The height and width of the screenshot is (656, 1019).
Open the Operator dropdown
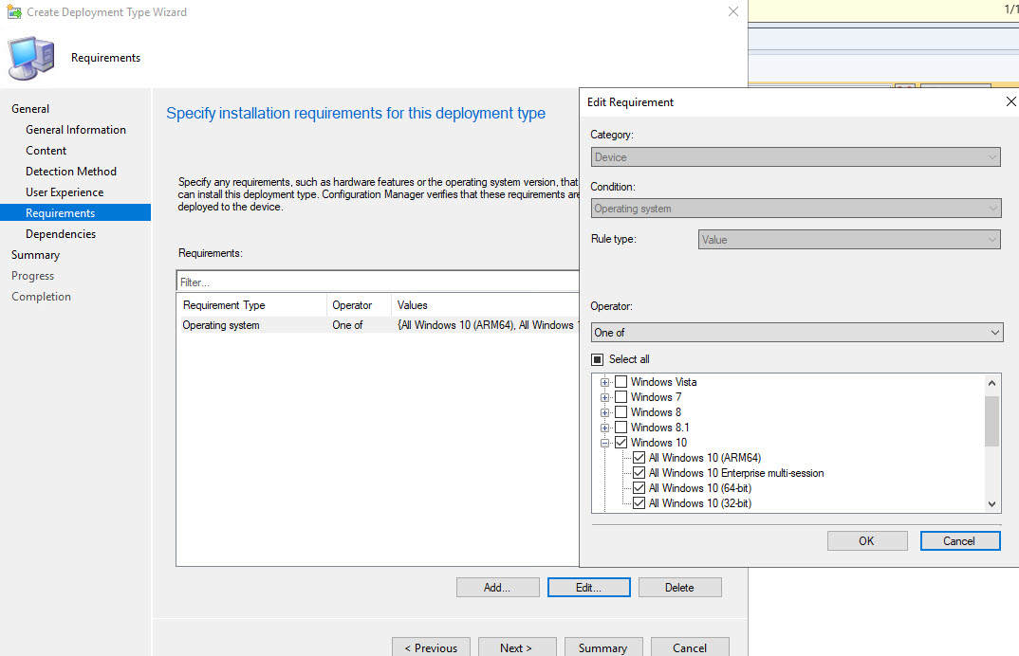pos(797,332)
